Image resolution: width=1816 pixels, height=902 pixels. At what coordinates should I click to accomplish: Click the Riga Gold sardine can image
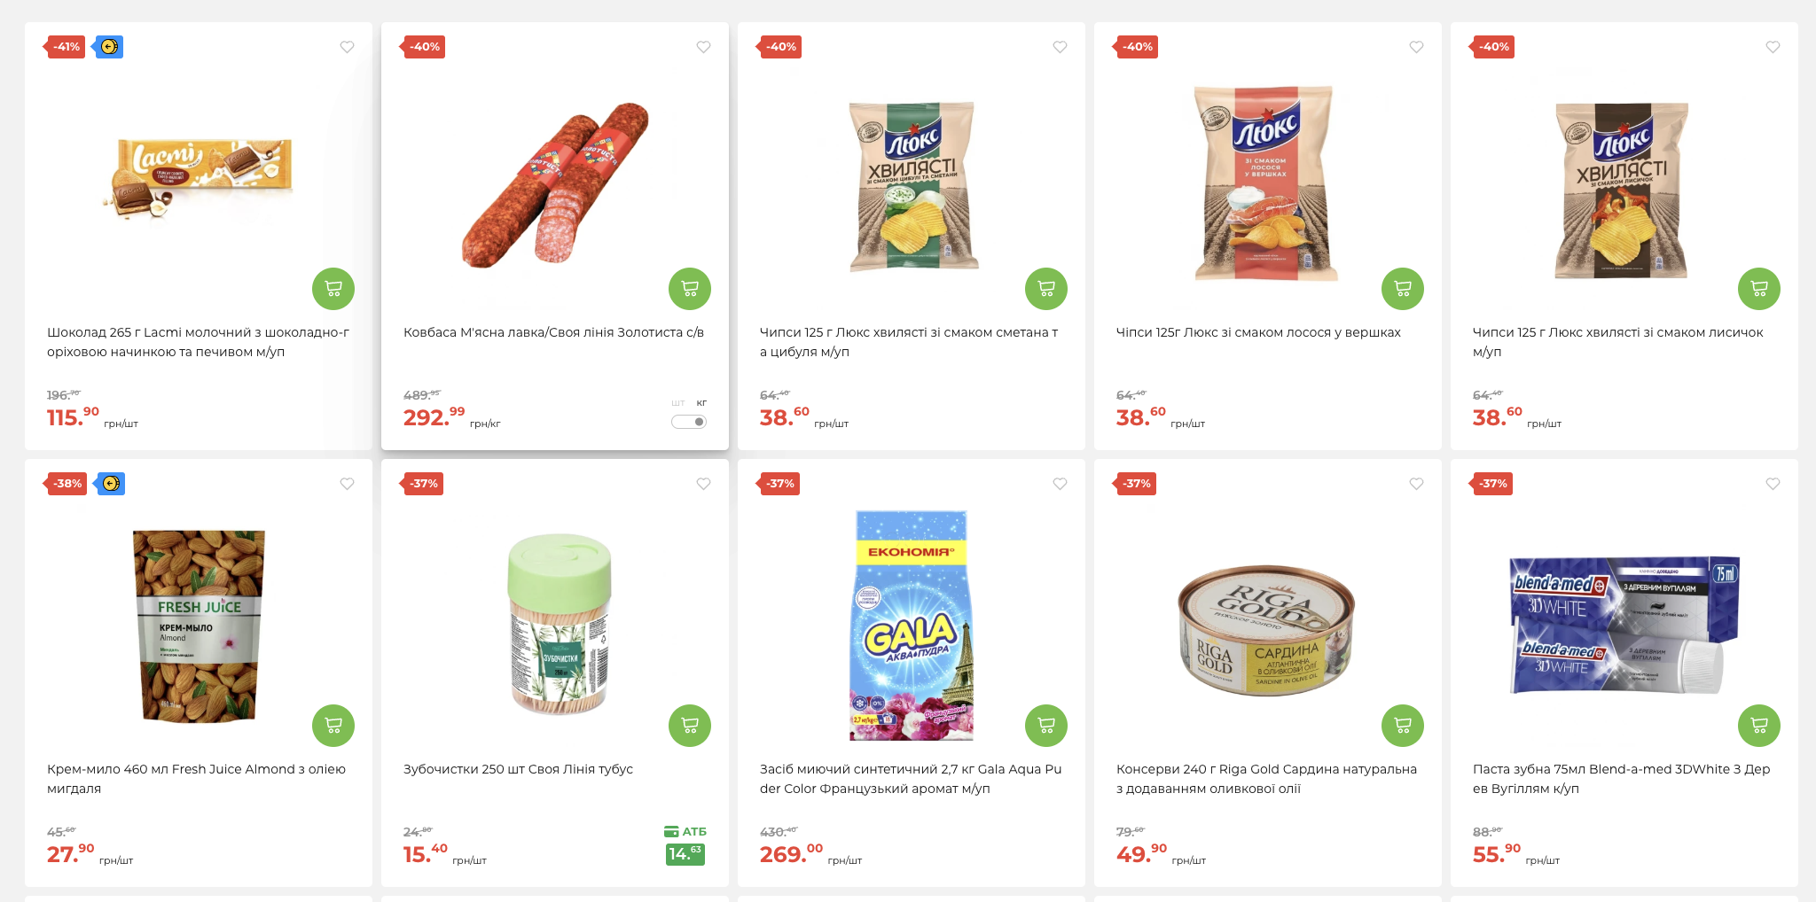click(x=1266, y=630)
